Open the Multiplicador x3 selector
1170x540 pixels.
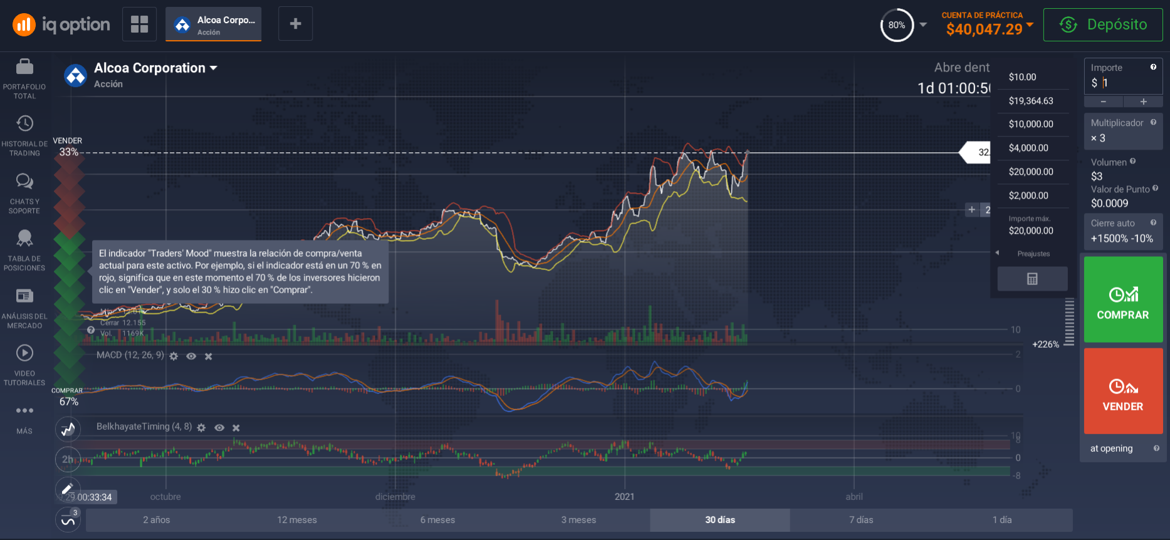1123,131
